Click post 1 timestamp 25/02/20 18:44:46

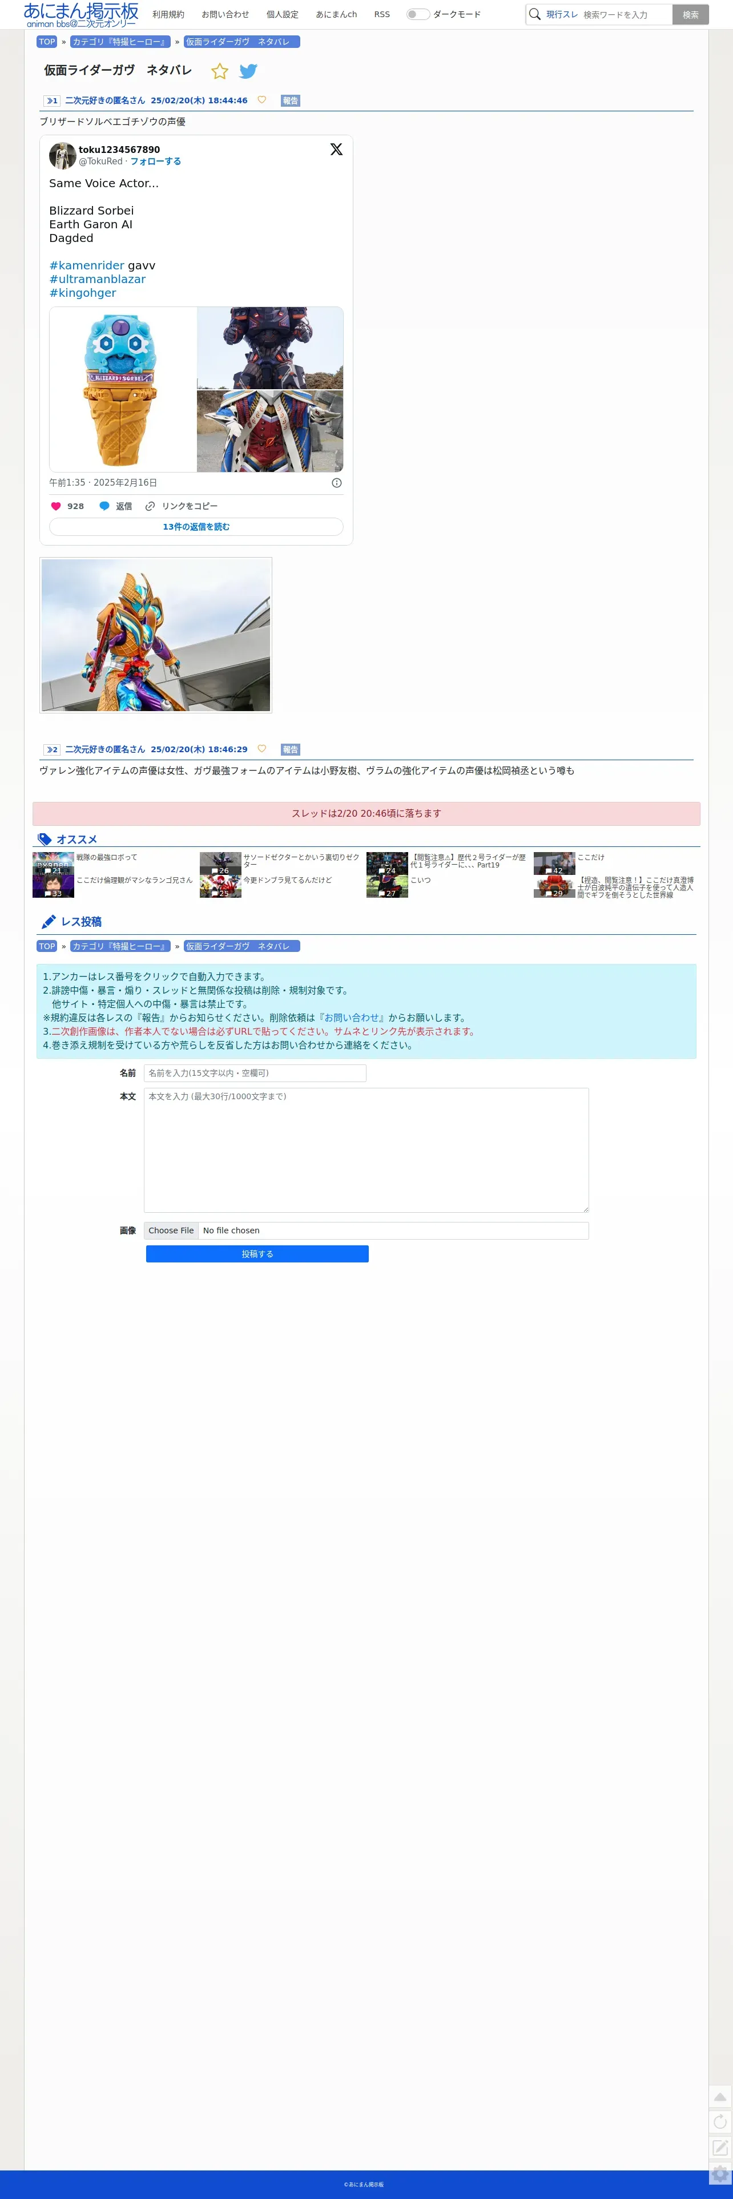tap(199, 100)
